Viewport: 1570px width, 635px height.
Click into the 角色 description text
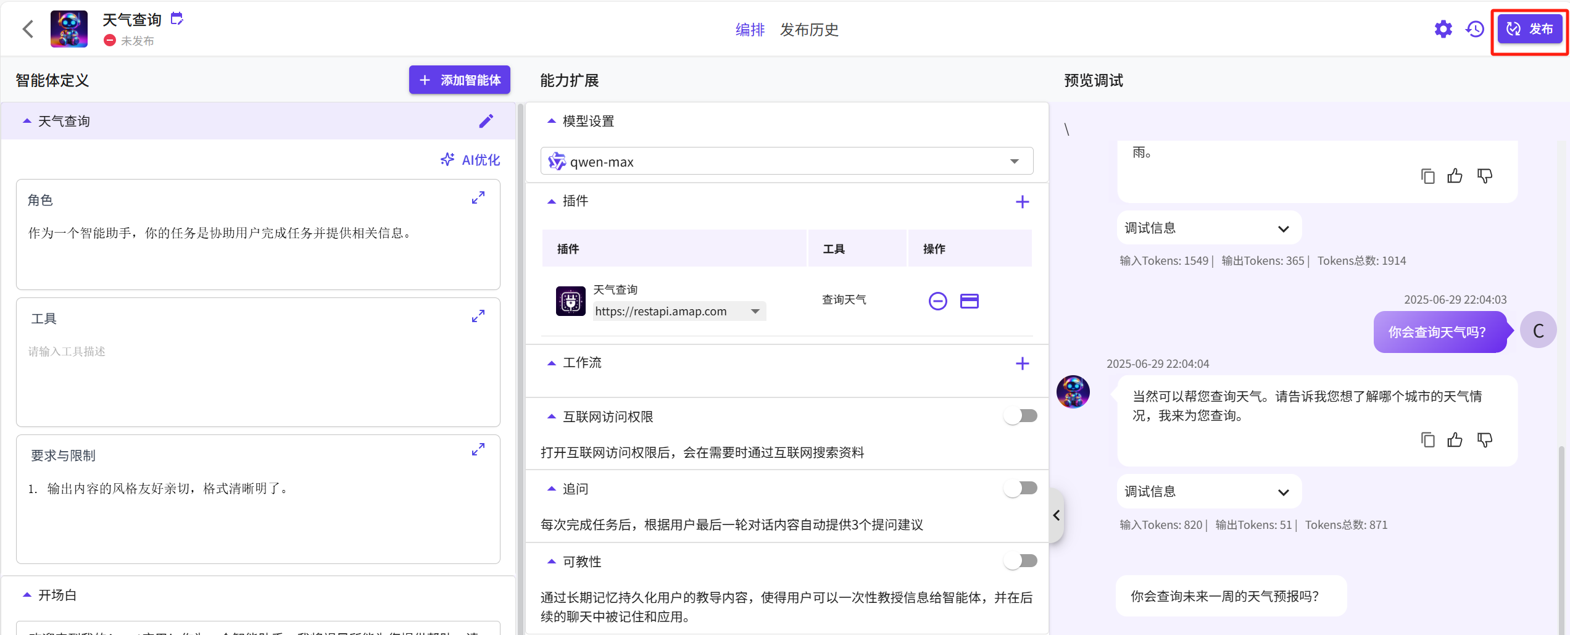(220, 233)
